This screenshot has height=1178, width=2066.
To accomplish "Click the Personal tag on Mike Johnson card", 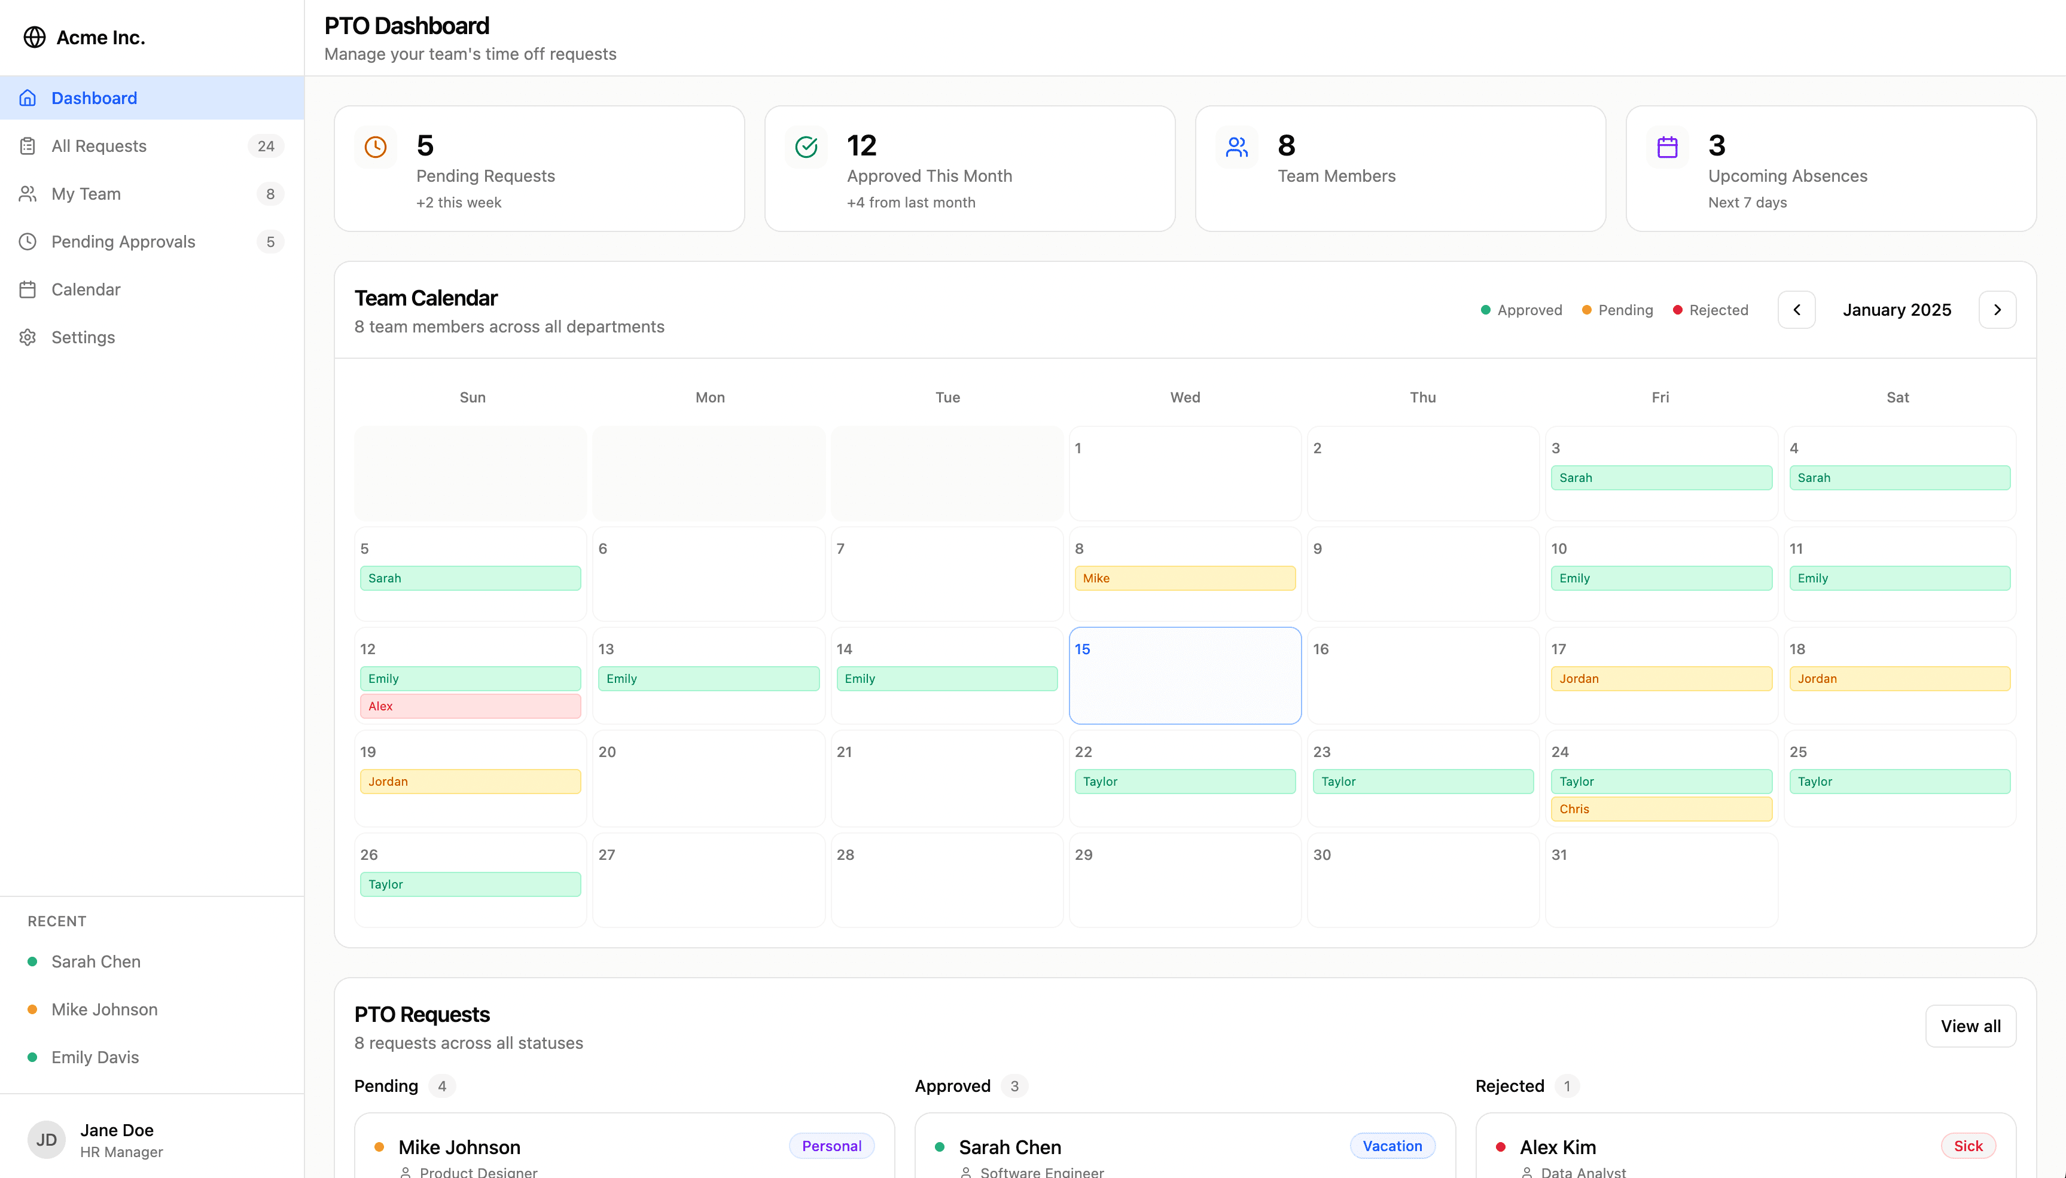I will [831, 1146].
